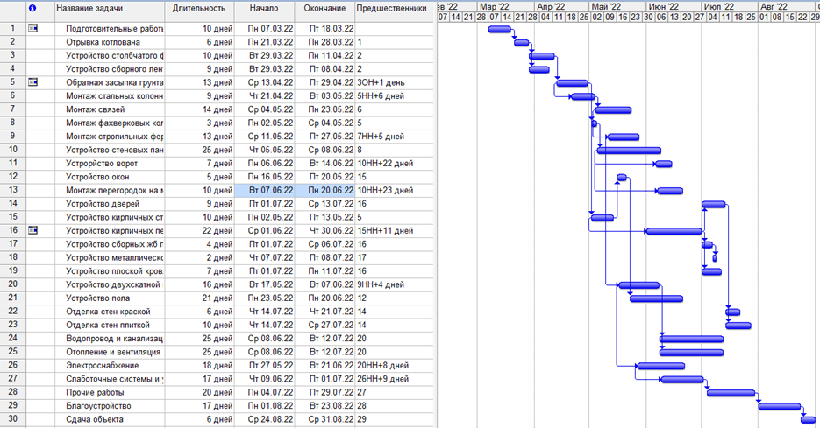Image resolution: width=820 pixels, height=428 pixels.
Task: Click the duration cell of 'Сдача объекта'
Action: pos(199,419)
